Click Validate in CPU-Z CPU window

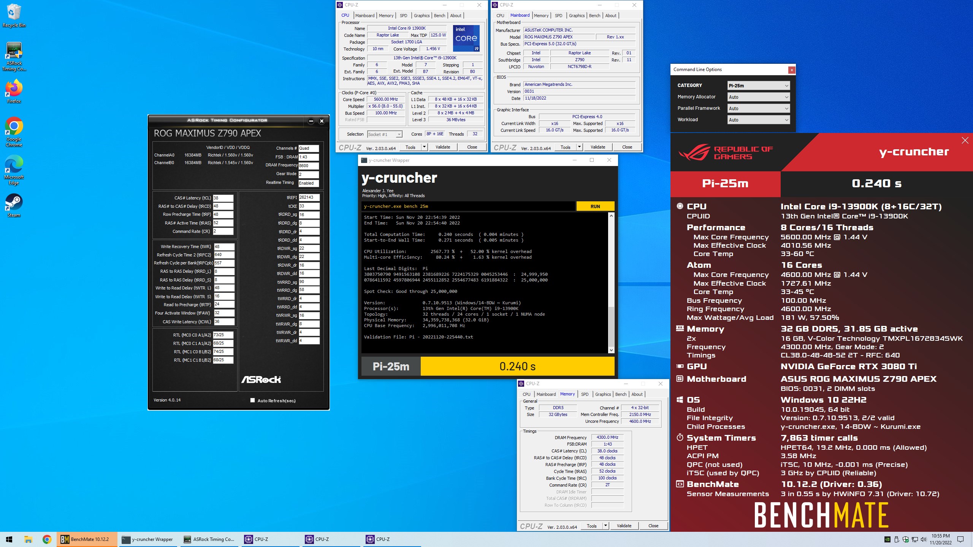point(443,147)
